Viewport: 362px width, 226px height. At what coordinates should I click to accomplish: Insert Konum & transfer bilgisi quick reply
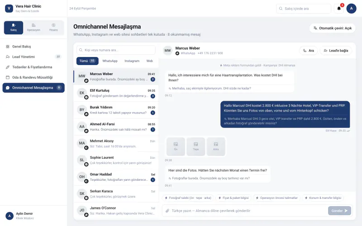pyautogui.click(x=323, y=198)
